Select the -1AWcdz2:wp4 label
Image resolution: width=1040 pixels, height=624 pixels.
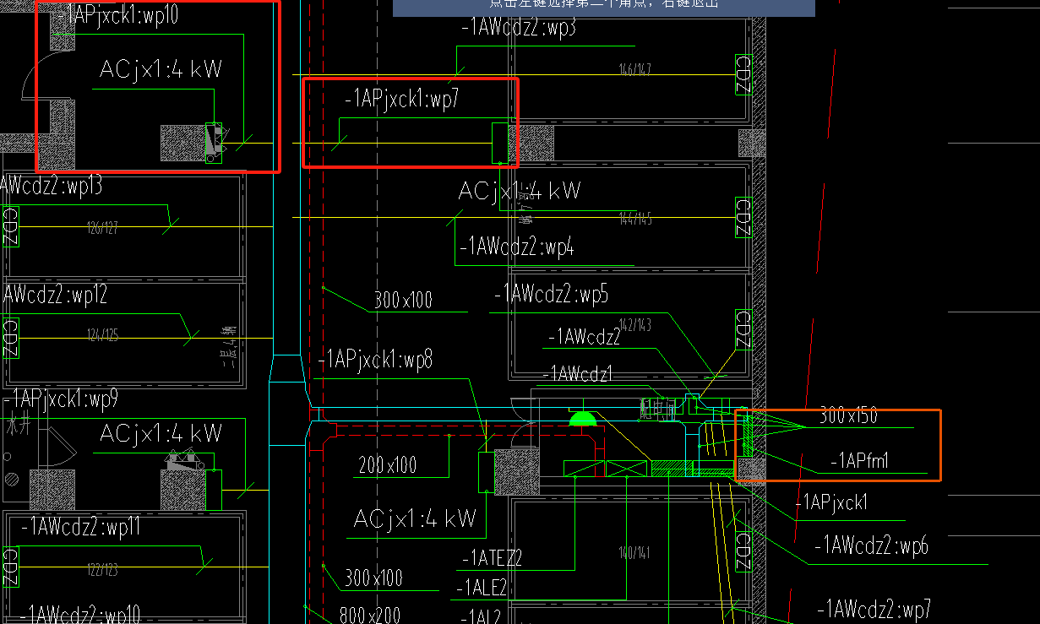pos(516,248)
